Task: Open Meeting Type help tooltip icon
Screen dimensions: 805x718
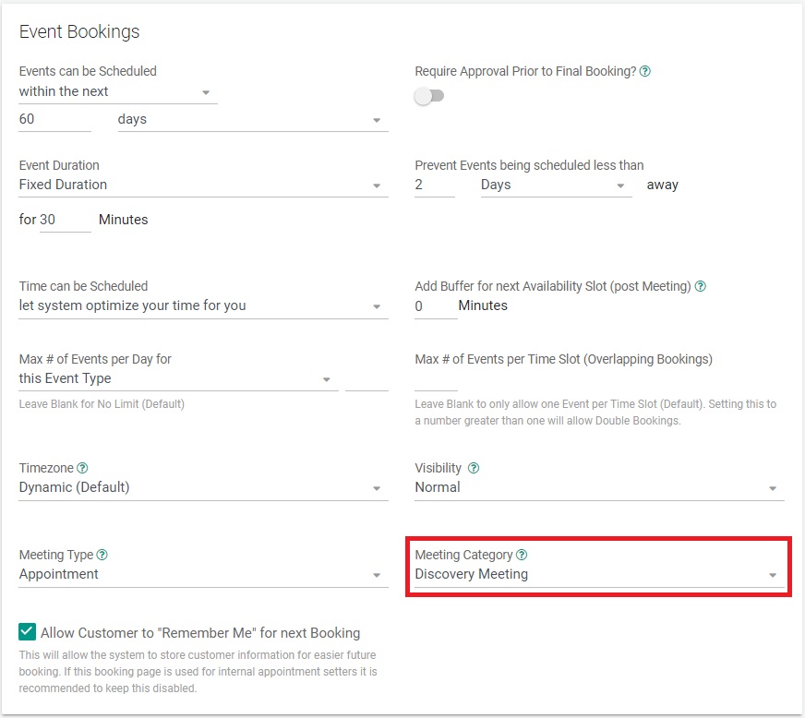Action: pyautogui.click(x=102, y=555)
